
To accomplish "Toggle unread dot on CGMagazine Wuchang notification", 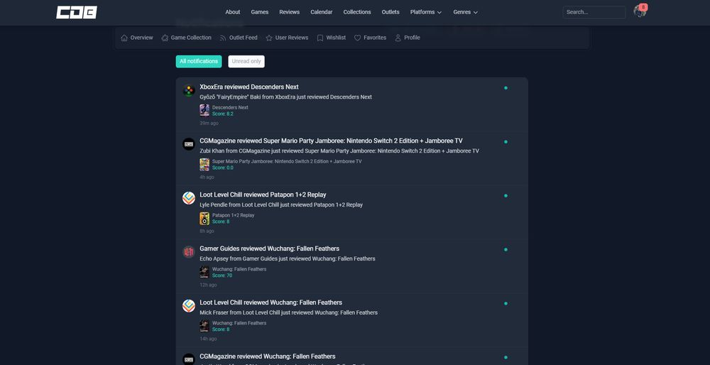I will click(506, 357).
